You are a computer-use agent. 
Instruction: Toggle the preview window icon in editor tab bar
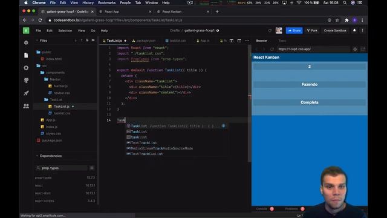(x=239, y=41)
